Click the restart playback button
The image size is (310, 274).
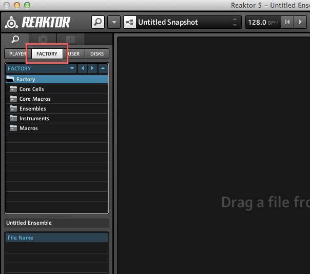[x=287, y=22]
